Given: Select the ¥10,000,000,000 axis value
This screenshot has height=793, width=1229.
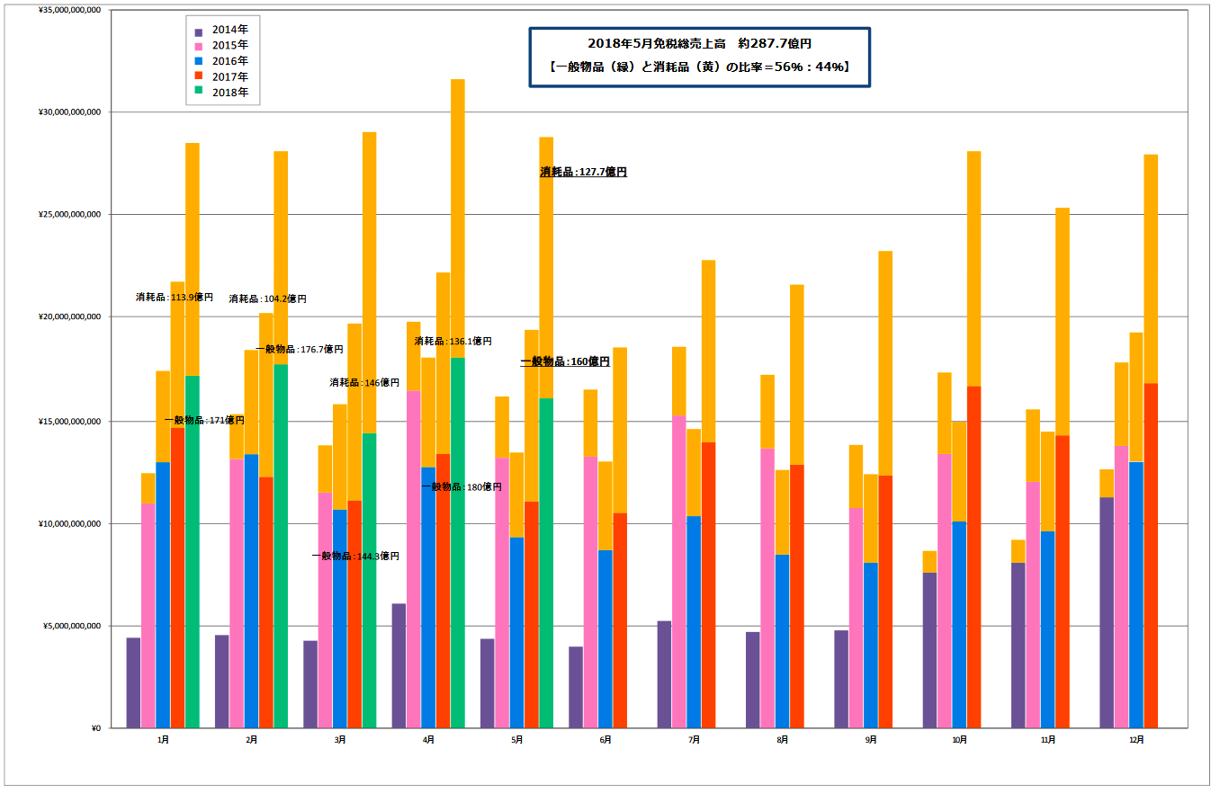Looking at the screenshot, I should [70, 523].
